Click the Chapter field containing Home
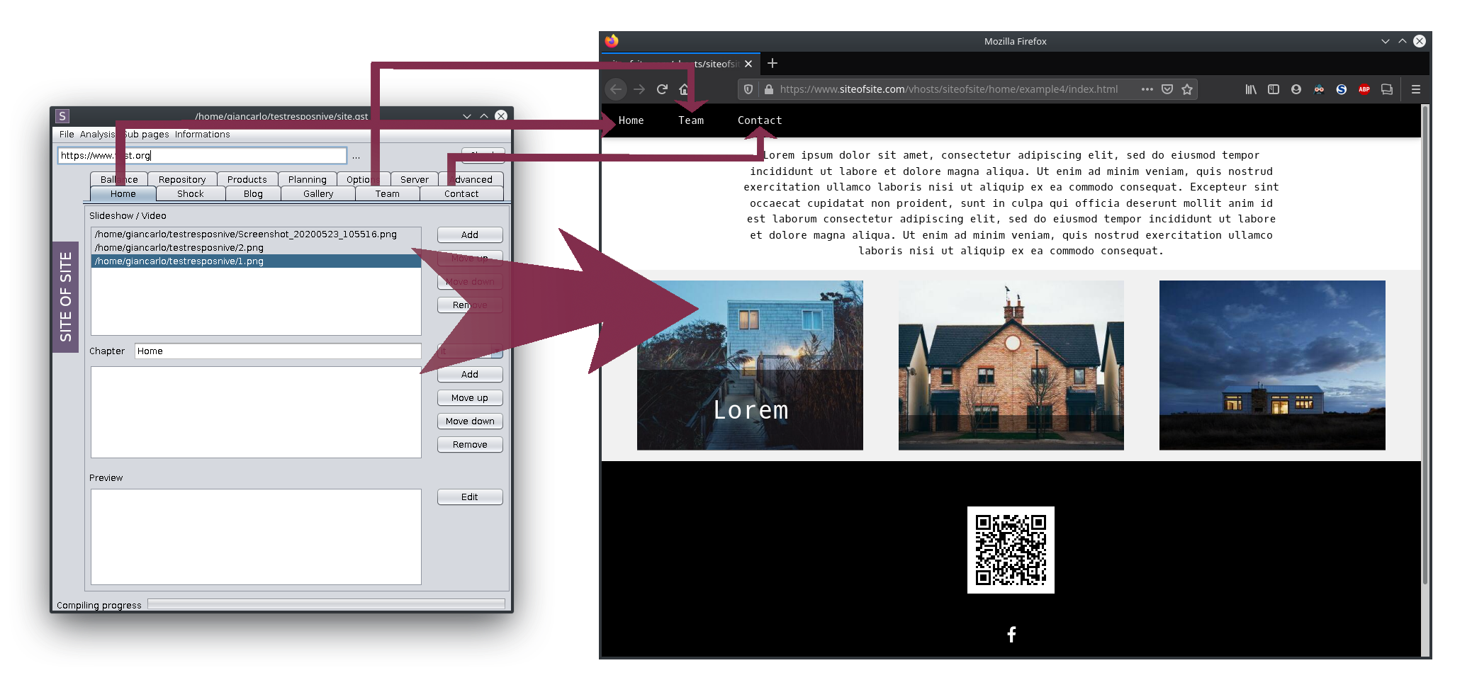 pyautogui.click(x=278, y=351)
